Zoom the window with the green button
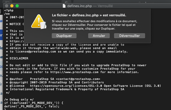The width and height of the screenshot is (171, 110). (x=17, y=6)
